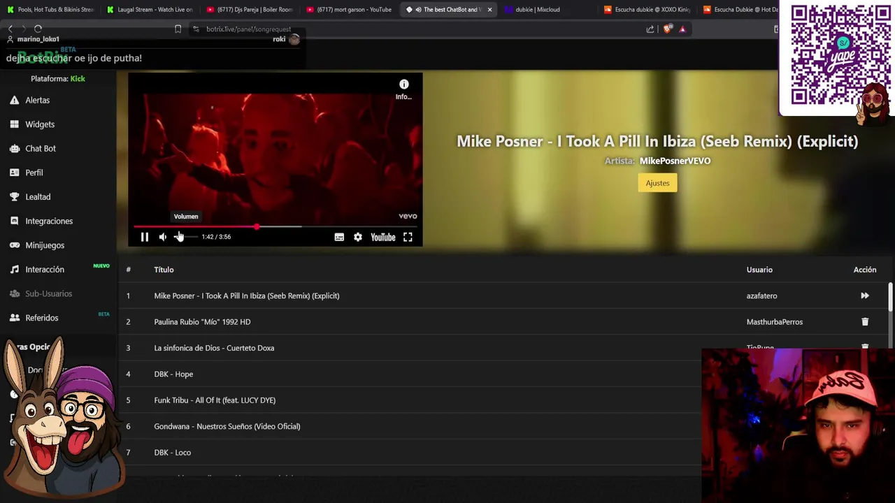Open Brave shields icon
The height and width of the screenshot is (503, 895).
667,29
